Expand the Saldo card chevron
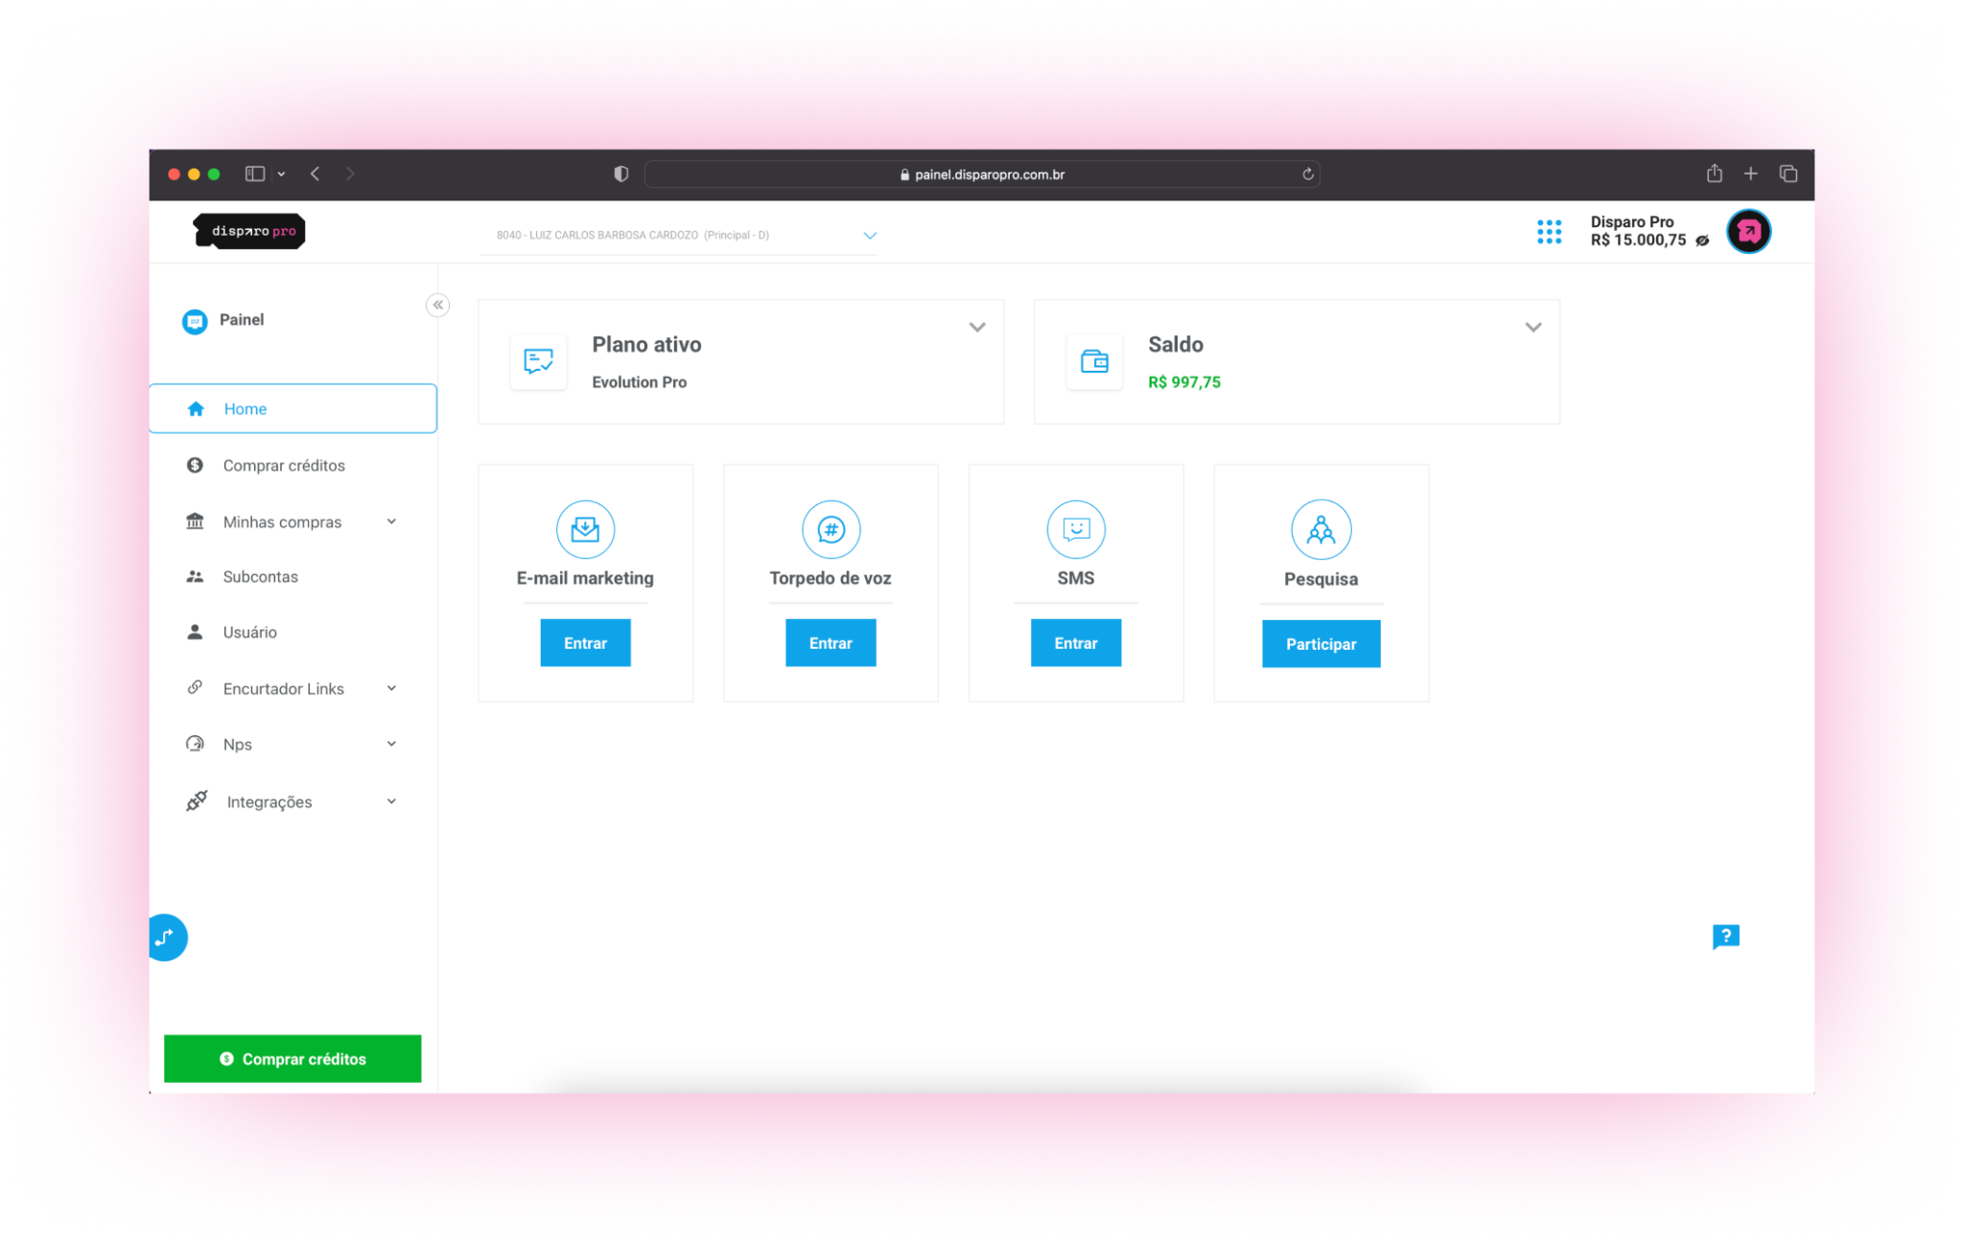 point(1533,328)
